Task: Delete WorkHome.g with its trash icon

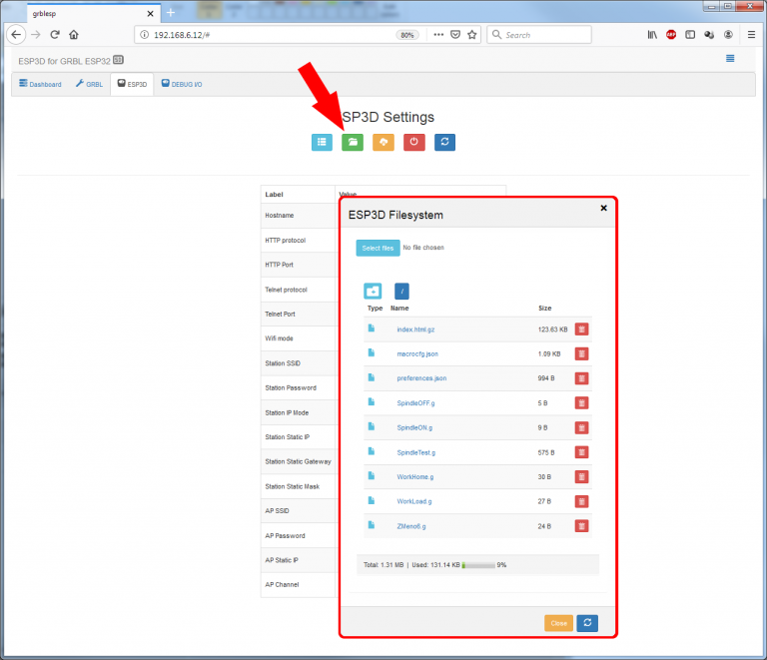Action: click(581, 477)
